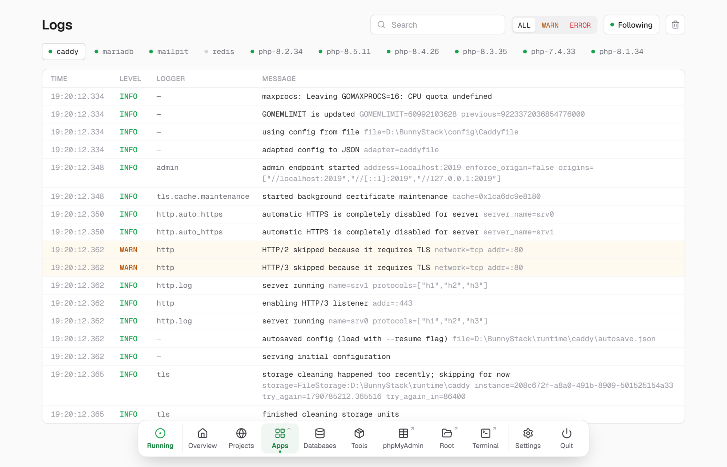The width and height of the screenshot is (727, 467).
Task: Click the Running status icon in dock
Action: point(160,433)
